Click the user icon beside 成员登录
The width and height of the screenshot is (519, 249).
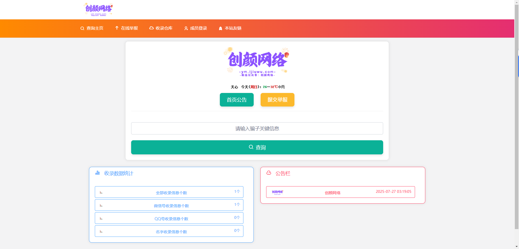tap(186, 28)
